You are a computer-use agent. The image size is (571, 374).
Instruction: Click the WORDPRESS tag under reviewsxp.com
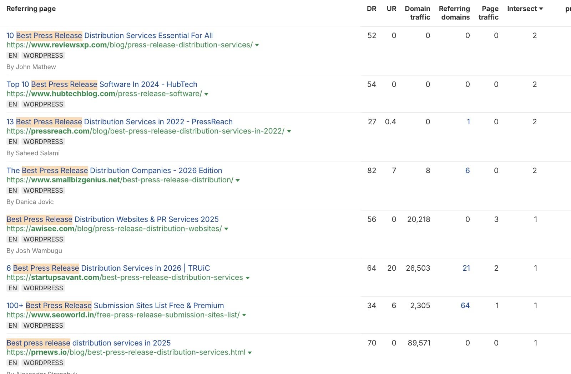click(43, 56)
